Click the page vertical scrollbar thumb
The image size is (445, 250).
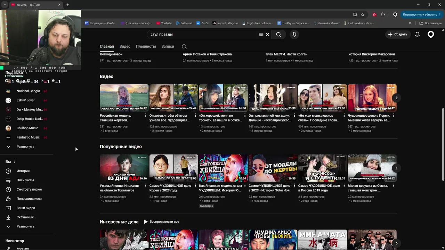[x=443, y=144]
